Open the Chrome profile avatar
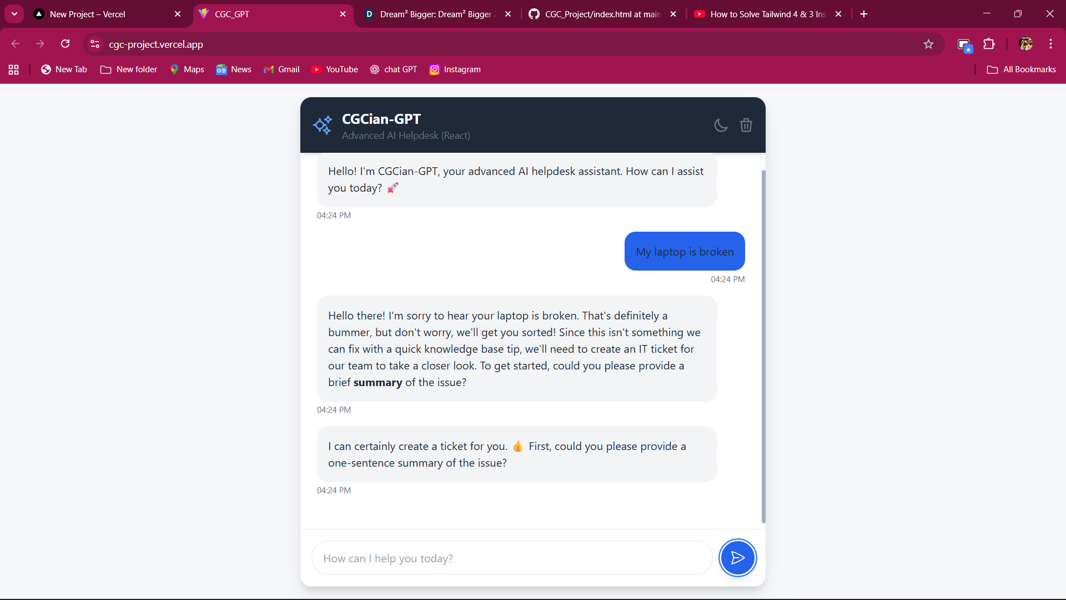The width and height of the screenshot is (1066, 600). pos(1026,44)
